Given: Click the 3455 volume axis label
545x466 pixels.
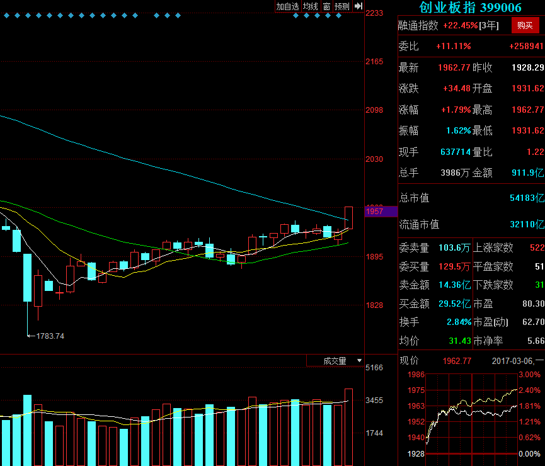Looking at the screenshot, I should [374, 401].
